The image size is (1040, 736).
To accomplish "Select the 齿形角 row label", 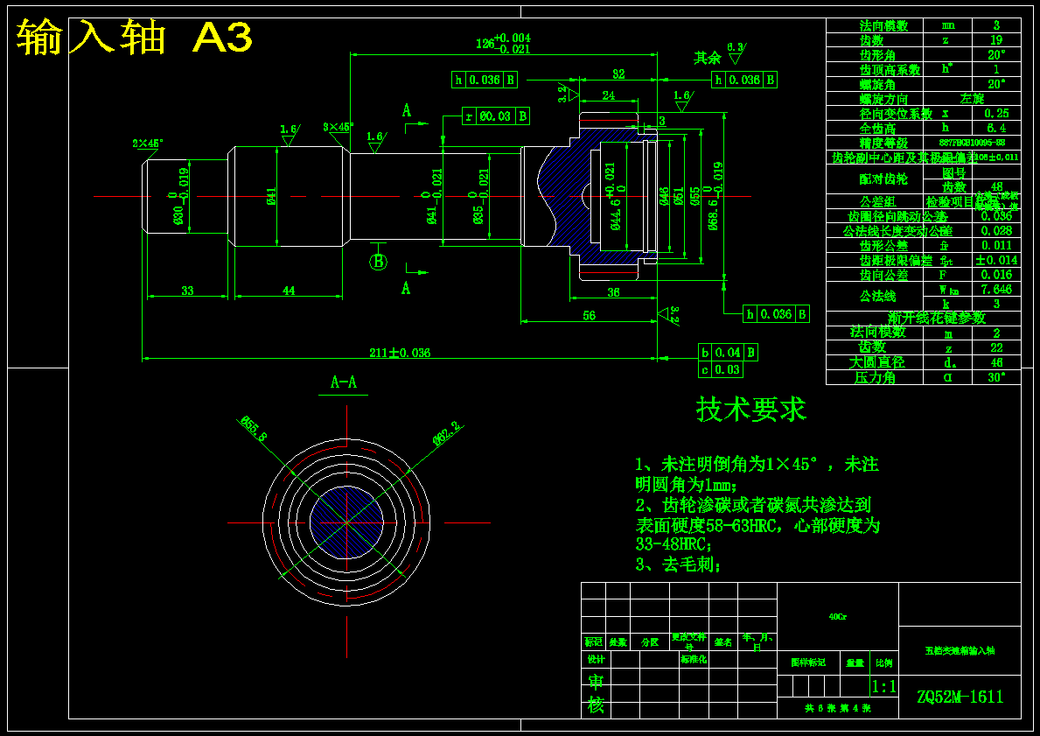I will tap(877, 55).
